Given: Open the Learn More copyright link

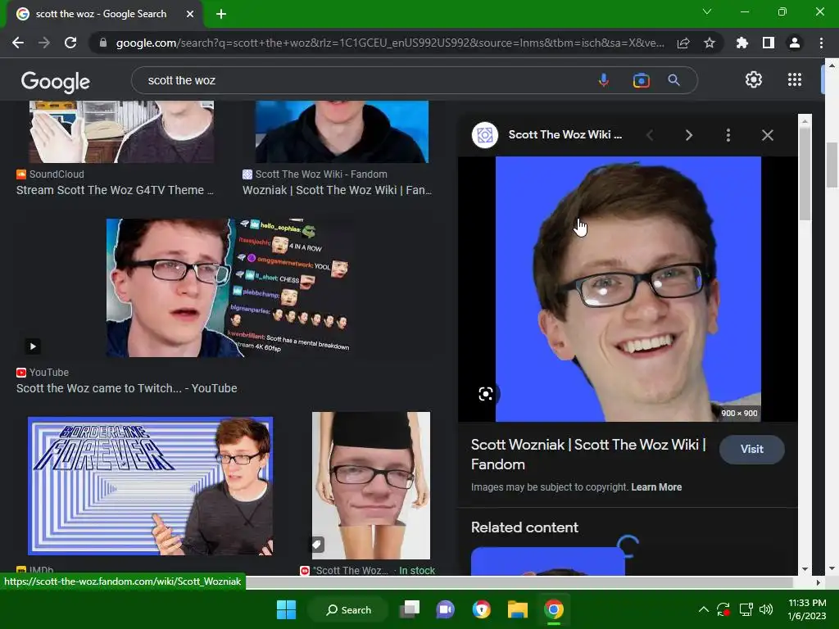Looking at the screenshot, I should tap(656, 487).
